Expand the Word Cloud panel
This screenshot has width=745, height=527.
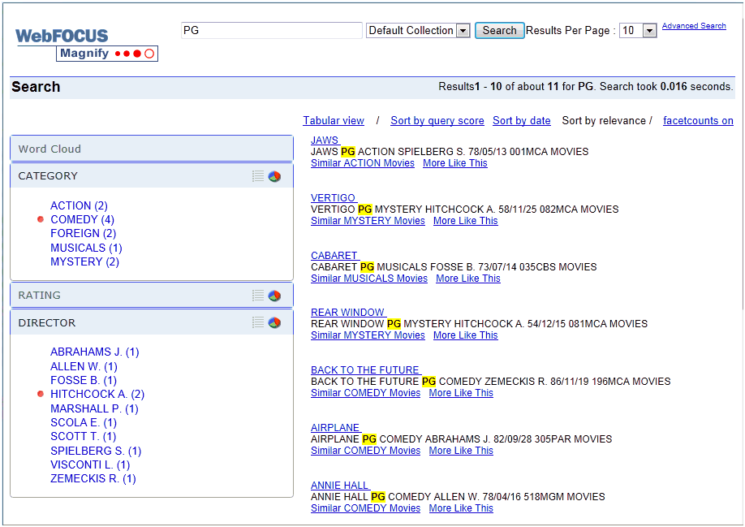(151, 148)
